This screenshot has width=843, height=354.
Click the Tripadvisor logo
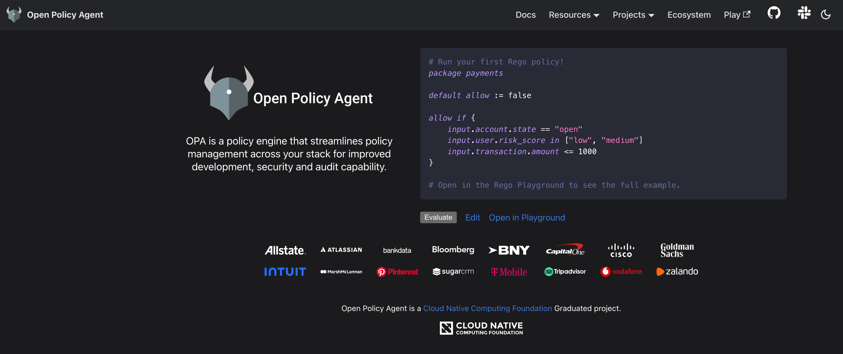pyautogui.click(x=565, y=271)
